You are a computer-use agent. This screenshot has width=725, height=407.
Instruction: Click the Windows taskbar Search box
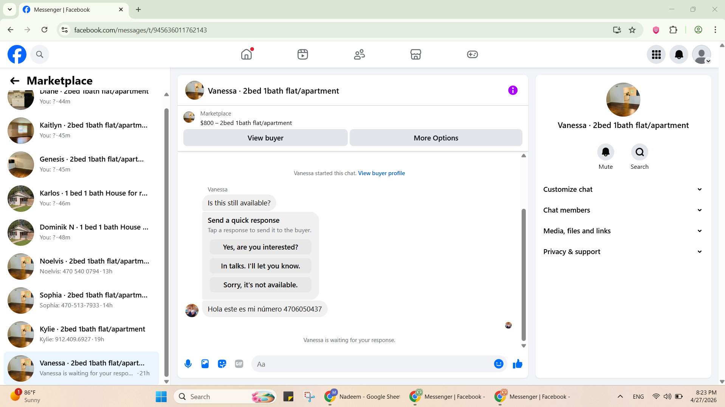225,396
